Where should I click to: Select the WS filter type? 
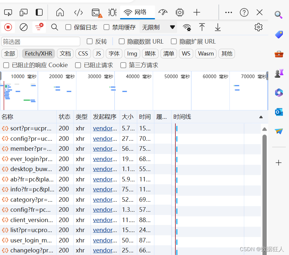(x=186, y=54)
